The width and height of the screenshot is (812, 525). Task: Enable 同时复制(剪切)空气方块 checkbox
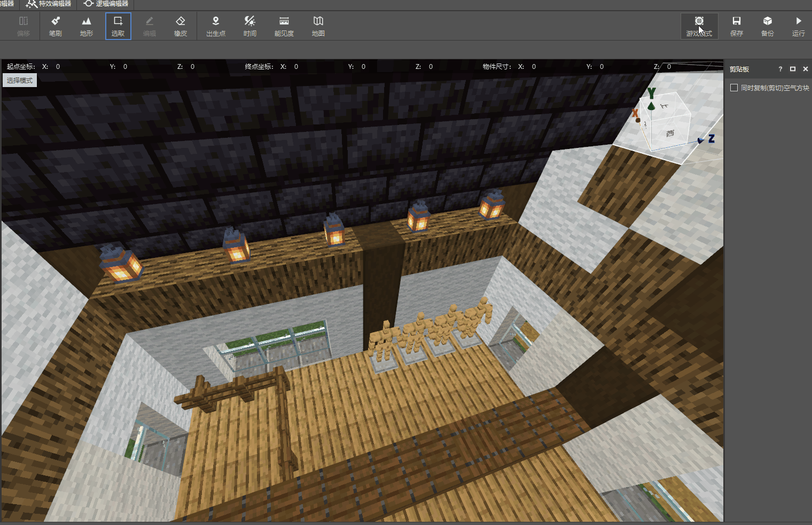tap(734, 88)
